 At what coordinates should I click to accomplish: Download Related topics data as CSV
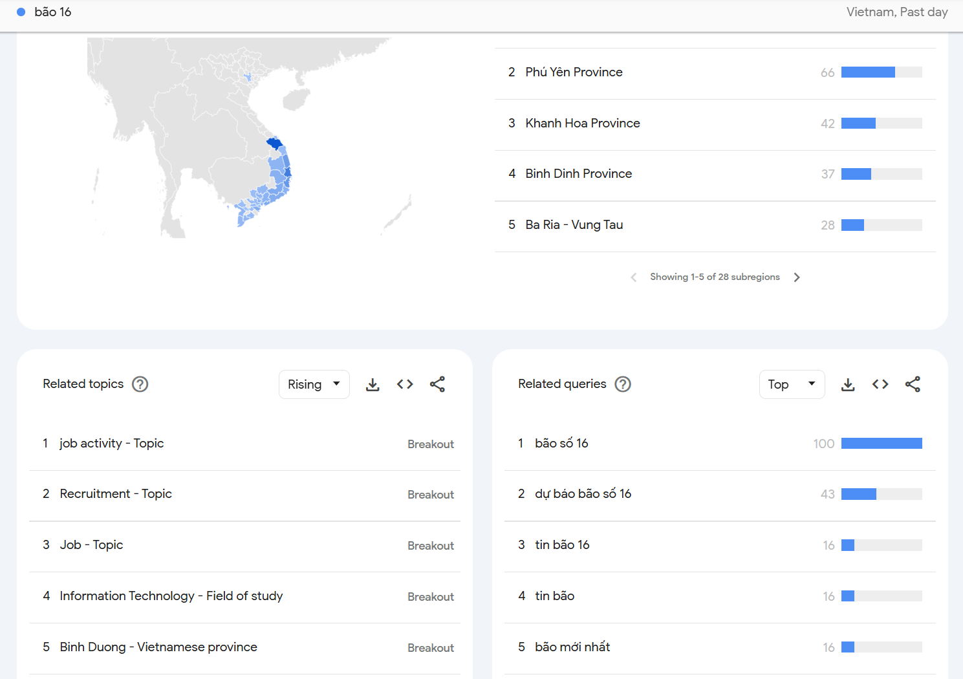373,385
